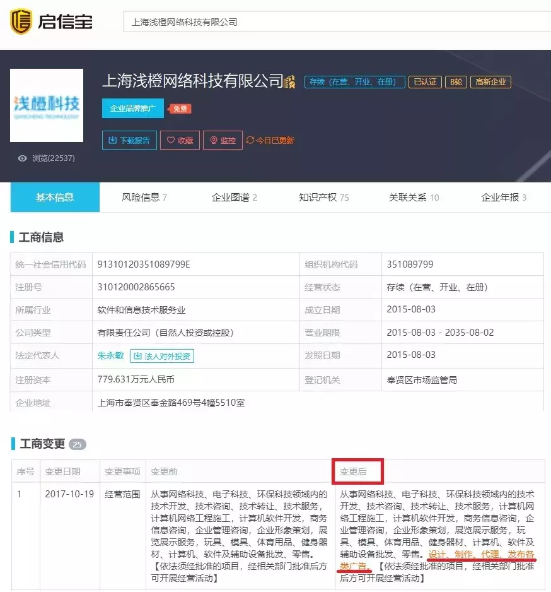Select registration number 310120002865665
This screenshot has width=551, height=592.
pos(136,287)
